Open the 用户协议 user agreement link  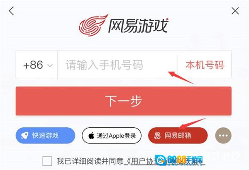pos(143,161)
